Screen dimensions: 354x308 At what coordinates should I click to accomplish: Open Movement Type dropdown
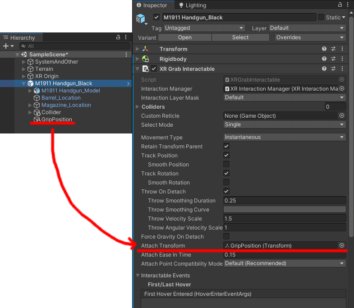coord(285,137)
